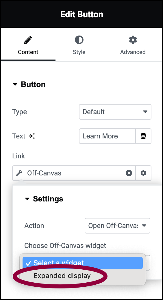Image resolution: width=163 pixels, height=300 pixels.
Task: Click the wrench icon in Link field
Action: [x=19, y=173]
